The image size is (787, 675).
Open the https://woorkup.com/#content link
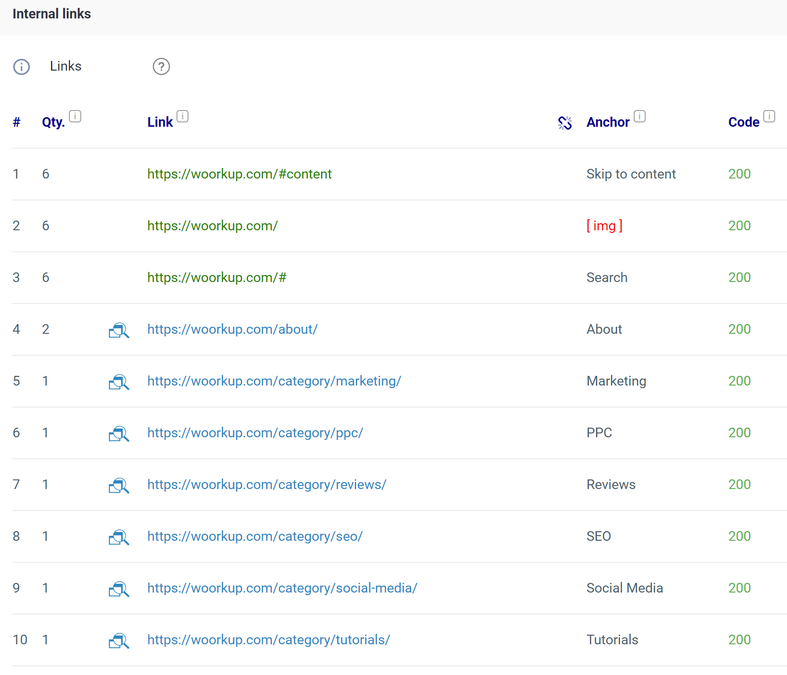239,174
